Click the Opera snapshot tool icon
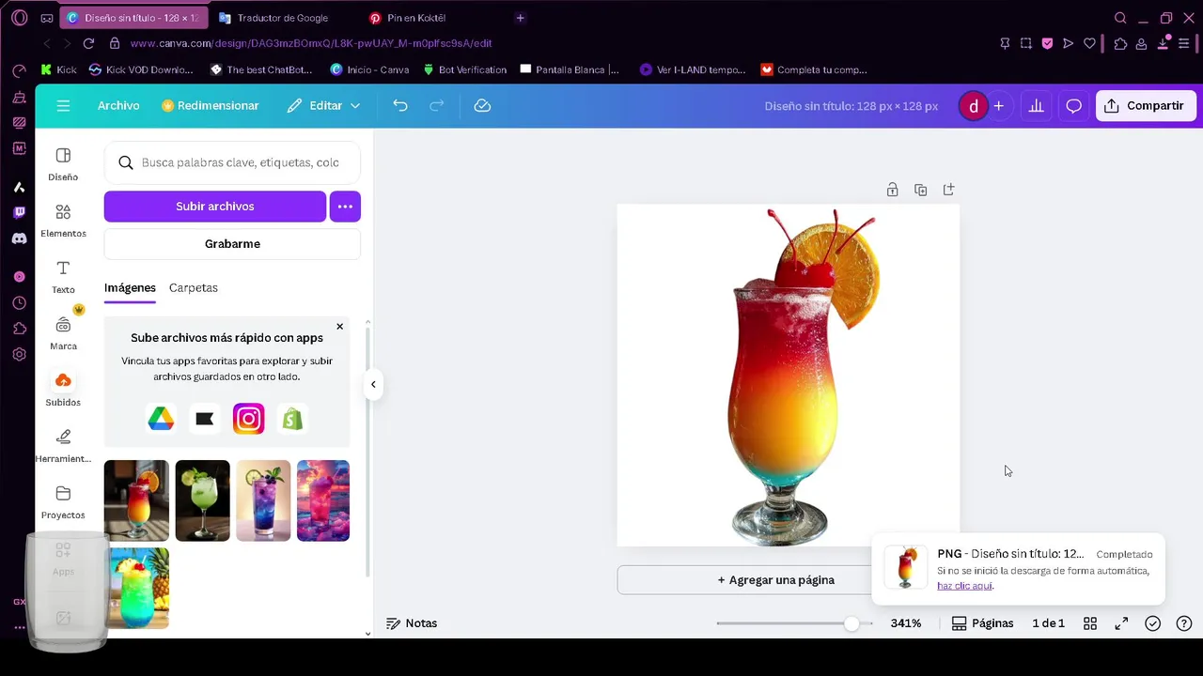Screen dimensions: 1203x676 tap(1026, 43)
